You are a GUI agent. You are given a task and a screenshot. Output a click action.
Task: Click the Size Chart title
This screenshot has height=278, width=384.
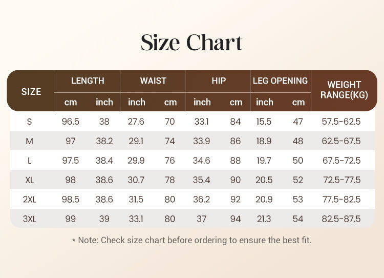click(x=191, y=43)
